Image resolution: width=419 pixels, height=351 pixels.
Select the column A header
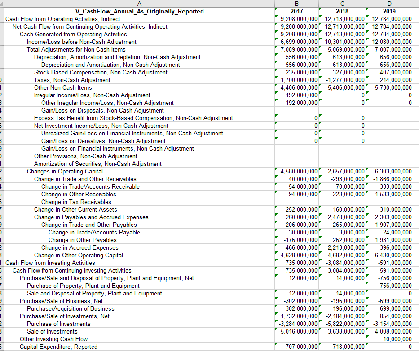pos(139,4)
